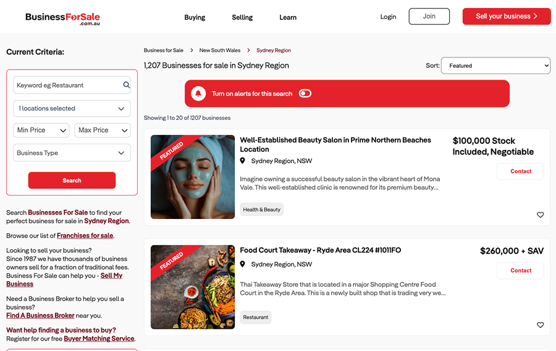Open New South Wales breadcrumb
Viewport: 556px width, 351px height.
(x=220, y=51)
